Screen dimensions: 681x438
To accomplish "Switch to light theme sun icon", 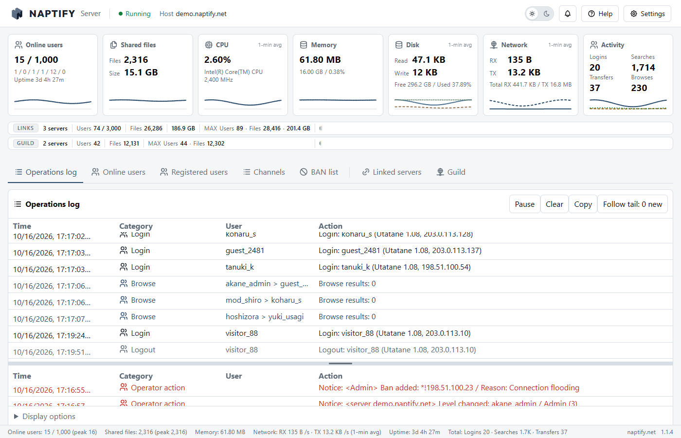I will click(532, 14).
